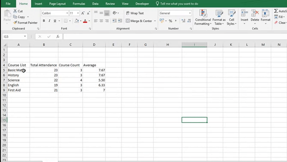
Task: Click inside the formula bar
Action: tap(175, 36)
